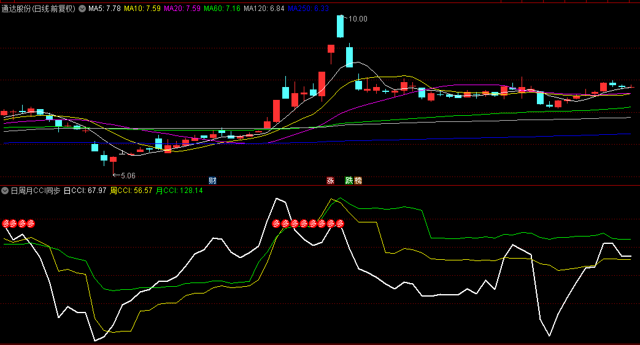Click the blue MA250 legend label

pos(308,9)
